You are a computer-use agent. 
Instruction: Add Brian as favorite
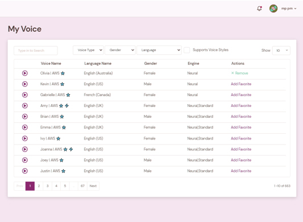coord(241,117)
